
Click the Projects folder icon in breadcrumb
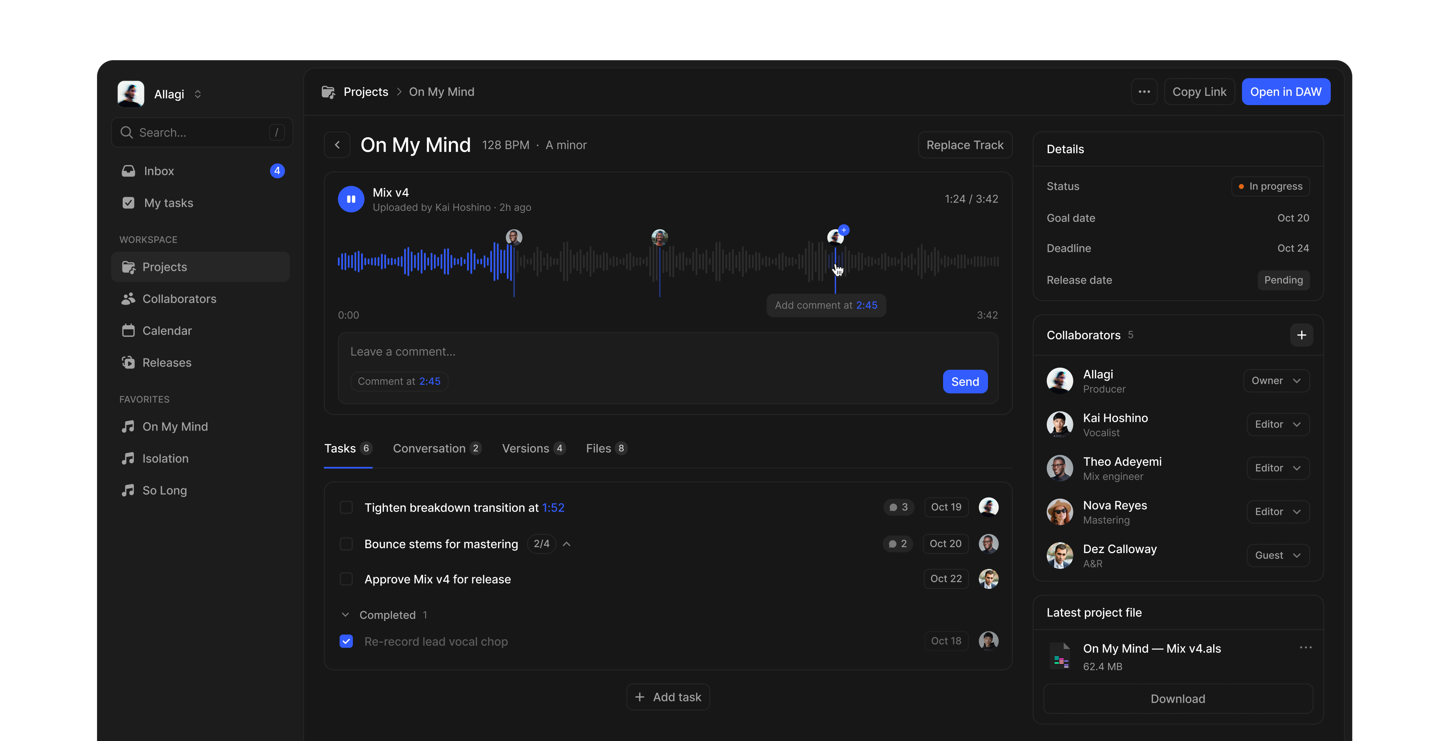[x=328, y=92]
